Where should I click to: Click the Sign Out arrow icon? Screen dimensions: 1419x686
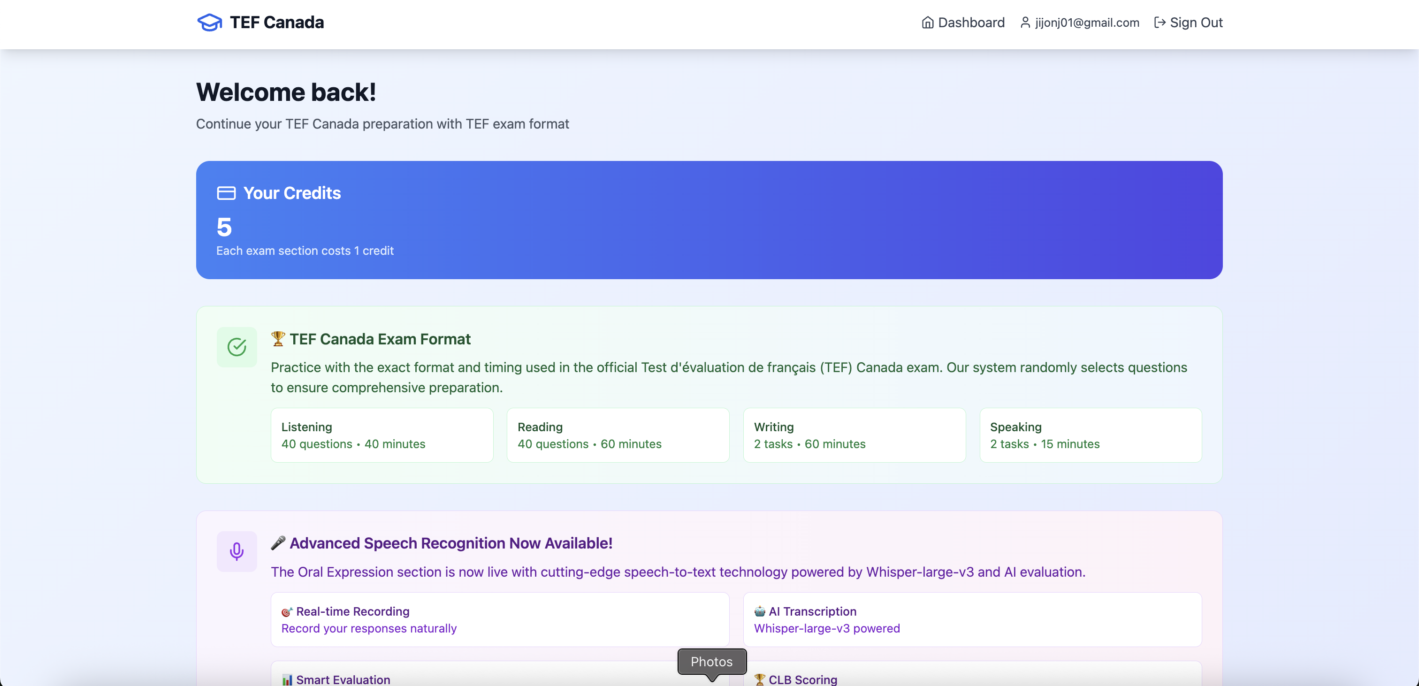coord(1160,23)
